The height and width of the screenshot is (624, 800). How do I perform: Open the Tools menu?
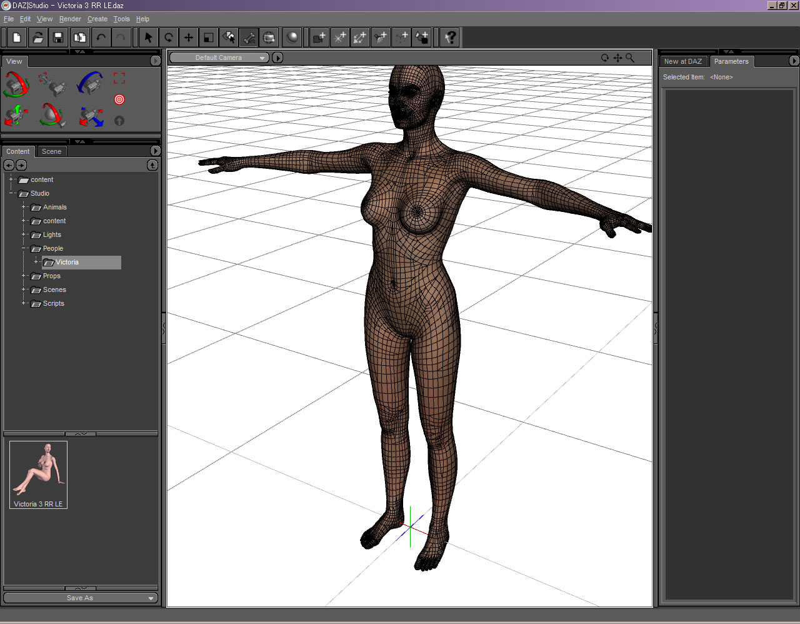122,19
